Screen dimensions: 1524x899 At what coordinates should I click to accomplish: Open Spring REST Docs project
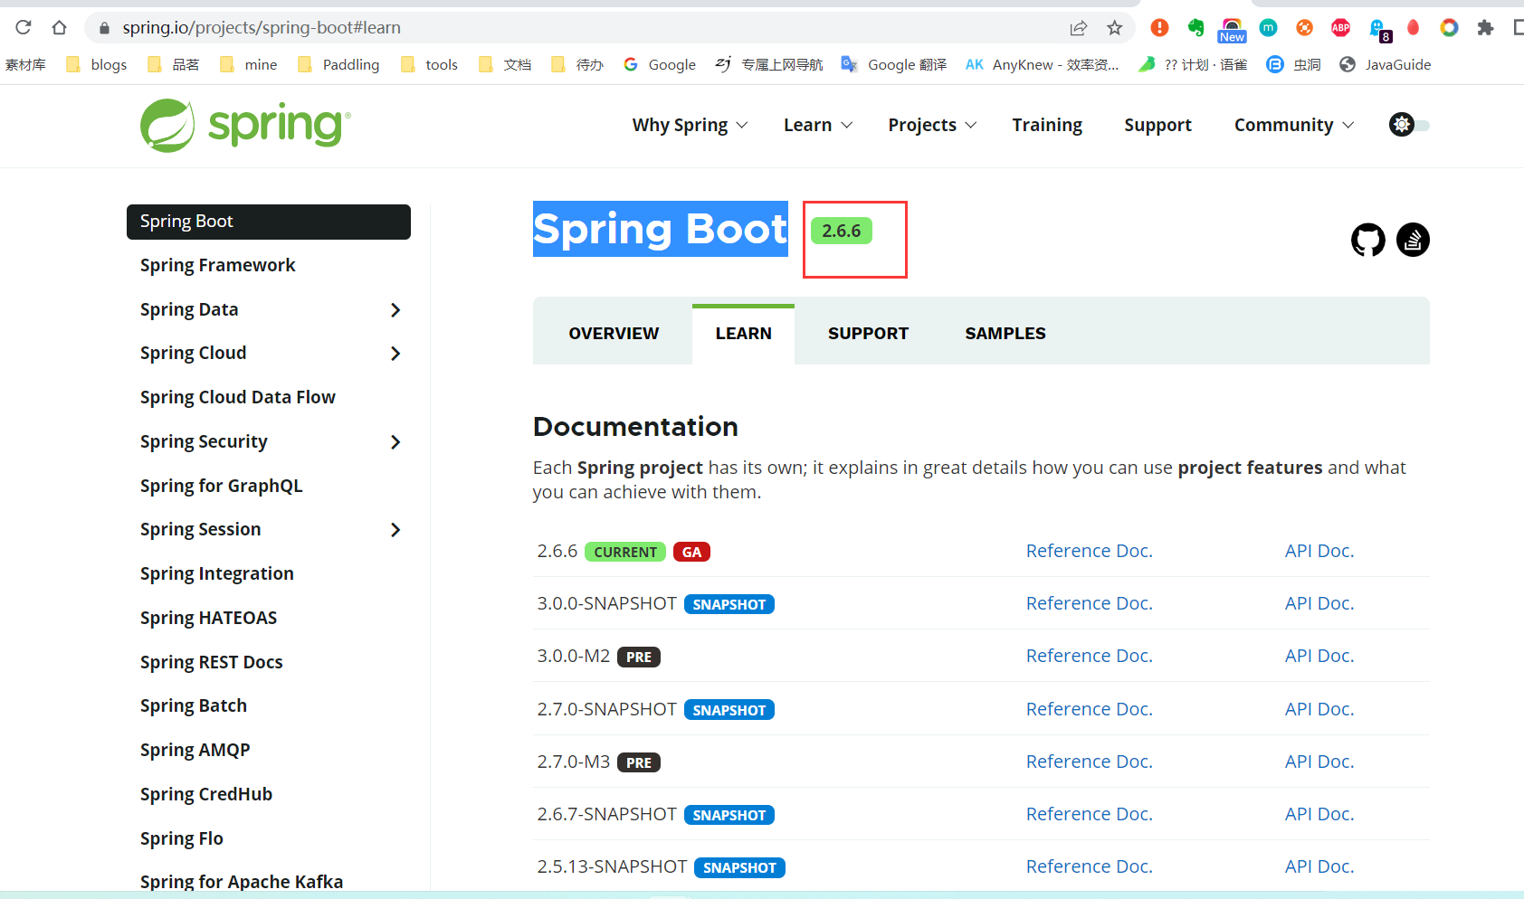tap(211, 662)
